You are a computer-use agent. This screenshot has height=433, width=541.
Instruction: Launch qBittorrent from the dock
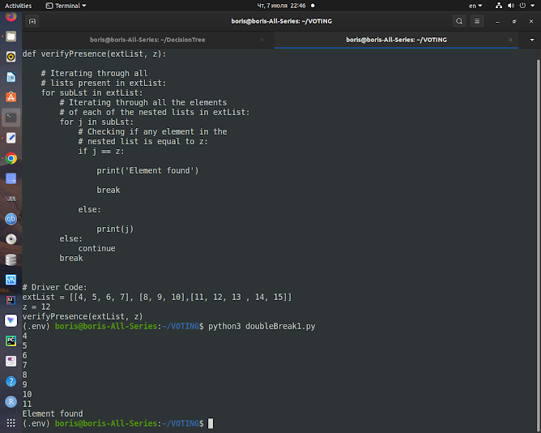click(11, 219)
